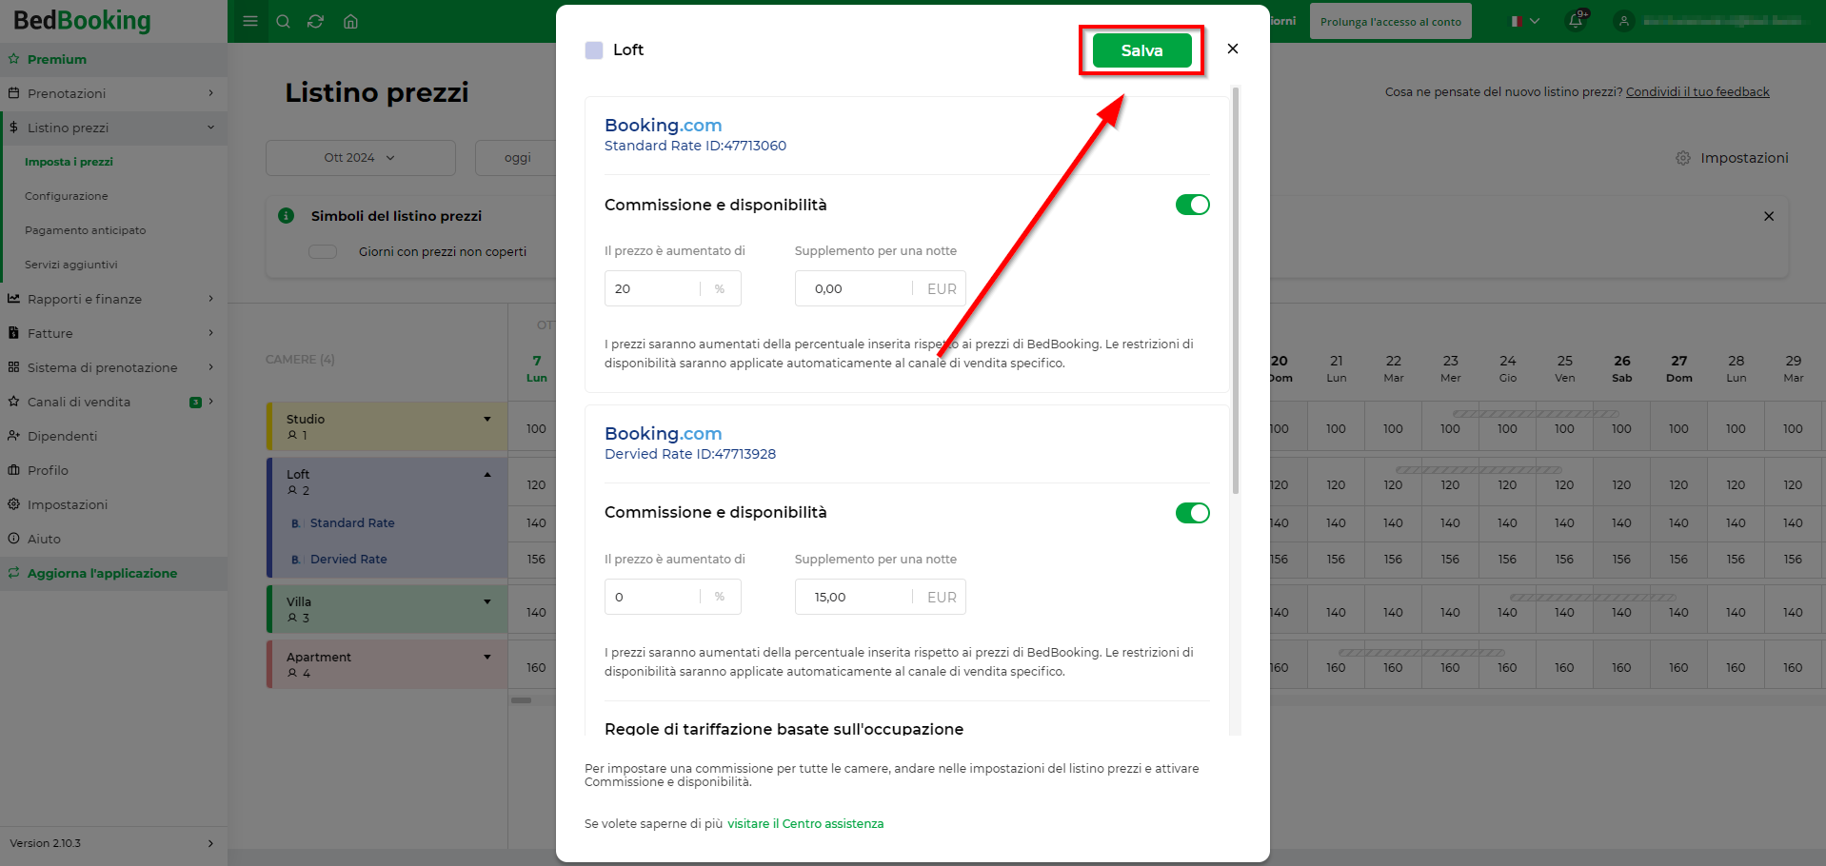Select day 26 Sab column header
Viewport: 1826px width, 866px height.
[1621, 368]
